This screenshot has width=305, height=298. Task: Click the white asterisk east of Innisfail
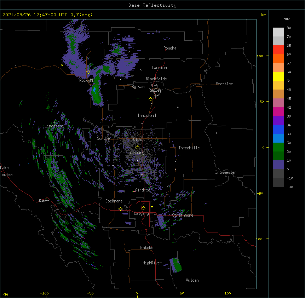point(178,107)
